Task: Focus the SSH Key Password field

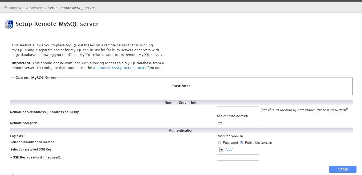Action: [238, 157]
